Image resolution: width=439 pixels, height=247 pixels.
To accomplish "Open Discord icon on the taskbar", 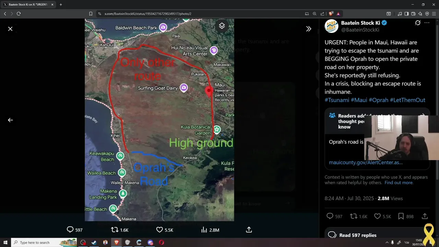I will pos(150,243).
